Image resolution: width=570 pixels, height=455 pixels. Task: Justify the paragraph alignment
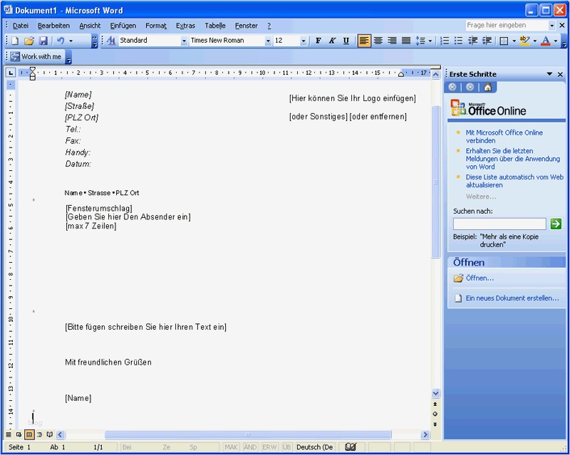[406, 41]
